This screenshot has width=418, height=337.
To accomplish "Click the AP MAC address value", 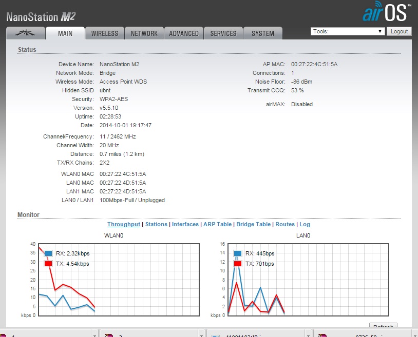I will 314,64.
